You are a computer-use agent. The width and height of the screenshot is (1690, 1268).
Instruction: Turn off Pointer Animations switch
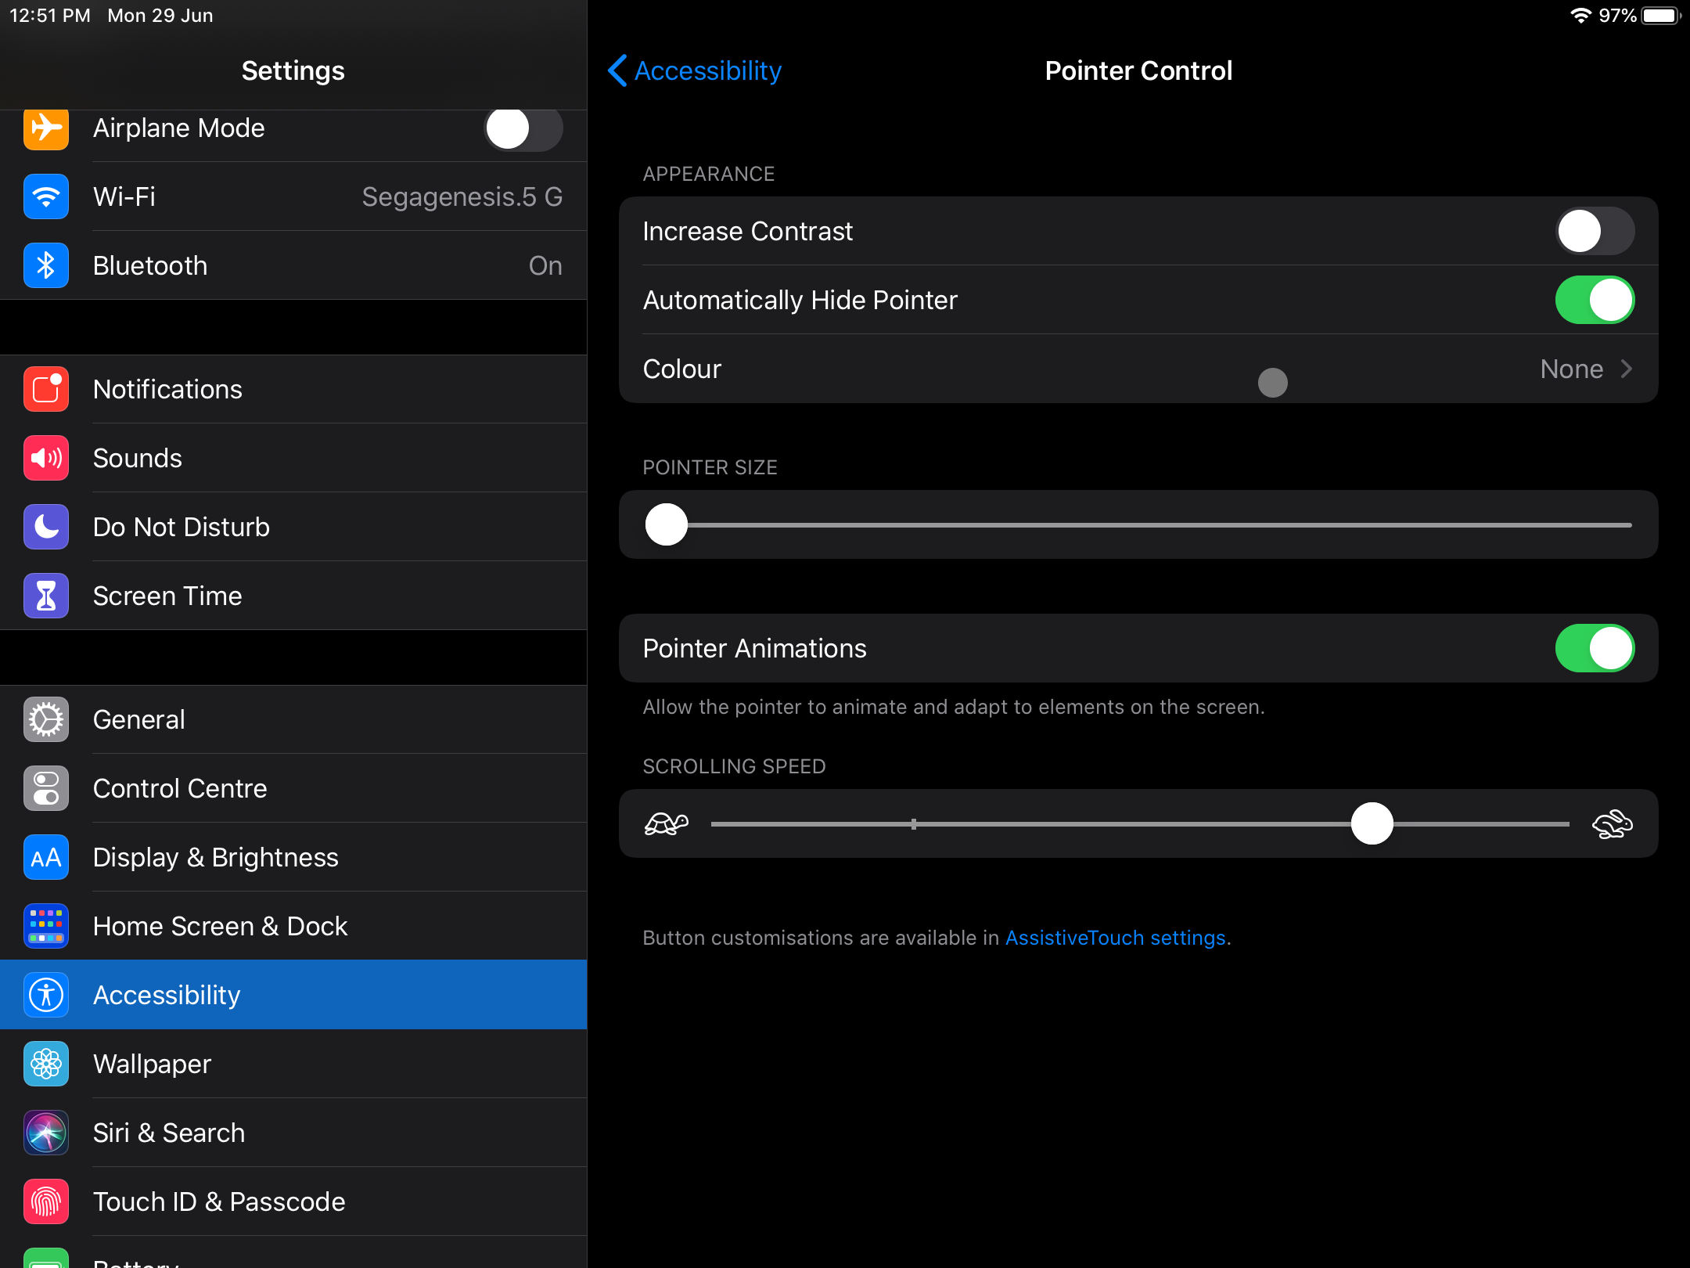[x=1595, y=648]
